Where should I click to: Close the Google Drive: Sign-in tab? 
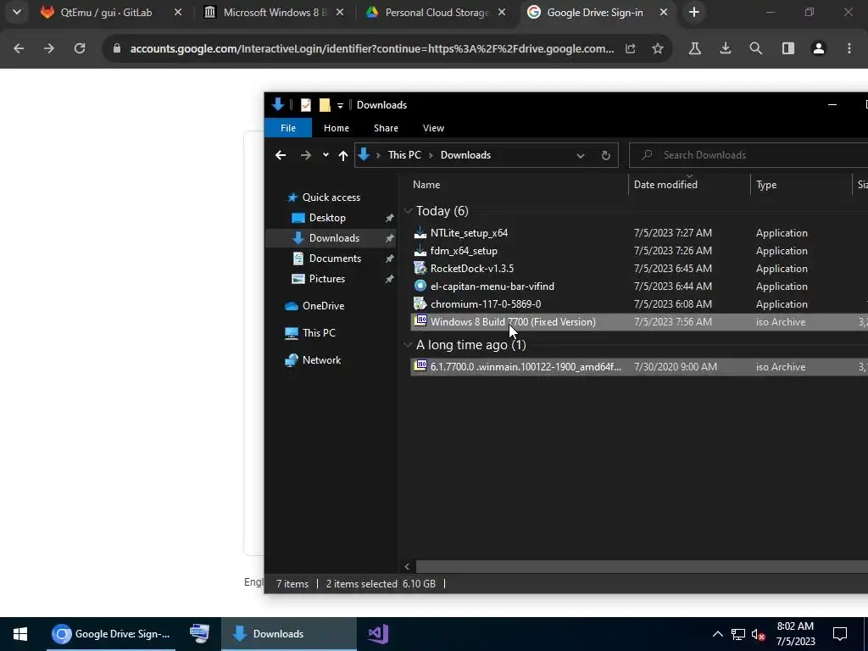pos(664,12)
